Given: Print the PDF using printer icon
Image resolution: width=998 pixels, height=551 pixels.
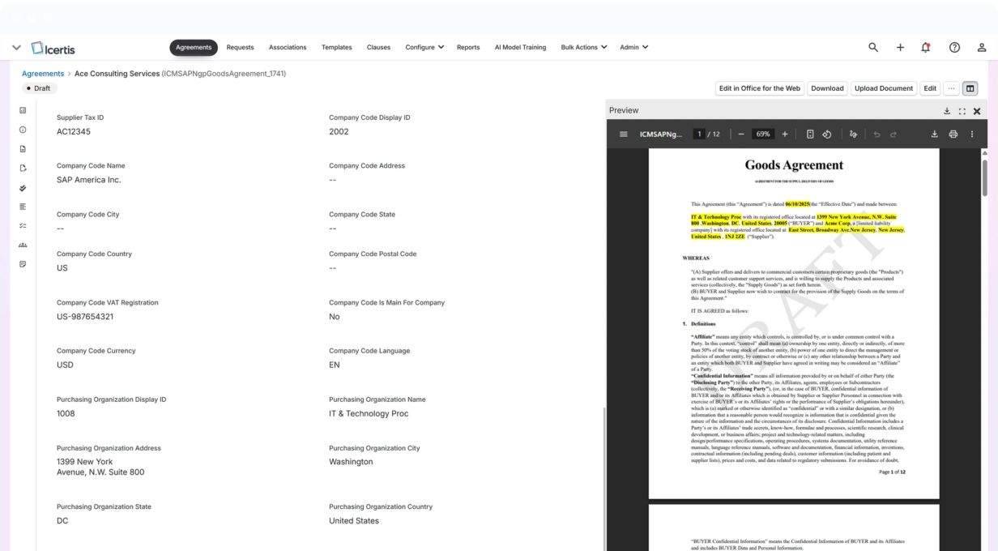Looking at the screenshot, I should (x=953, y=135).
